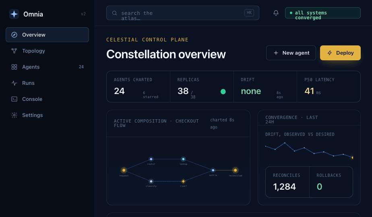The width and height of the screenshot is (372, 217).
Task: Open the Overview menu item
Action: [47, 35]
